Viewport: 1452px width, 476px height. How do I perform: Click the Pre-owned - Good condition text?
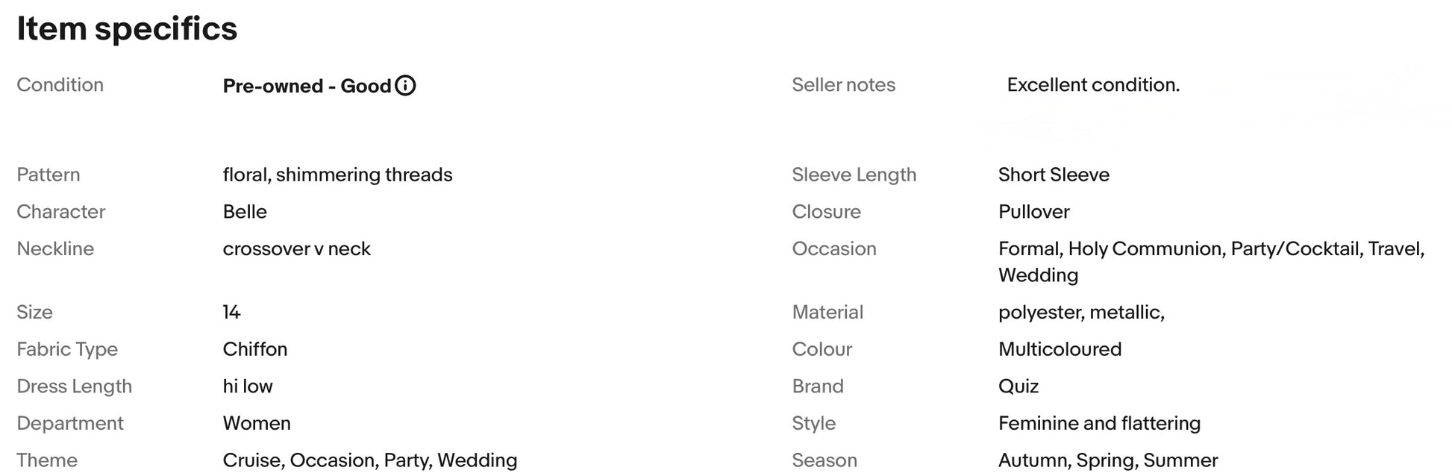[x=307, y=86]
